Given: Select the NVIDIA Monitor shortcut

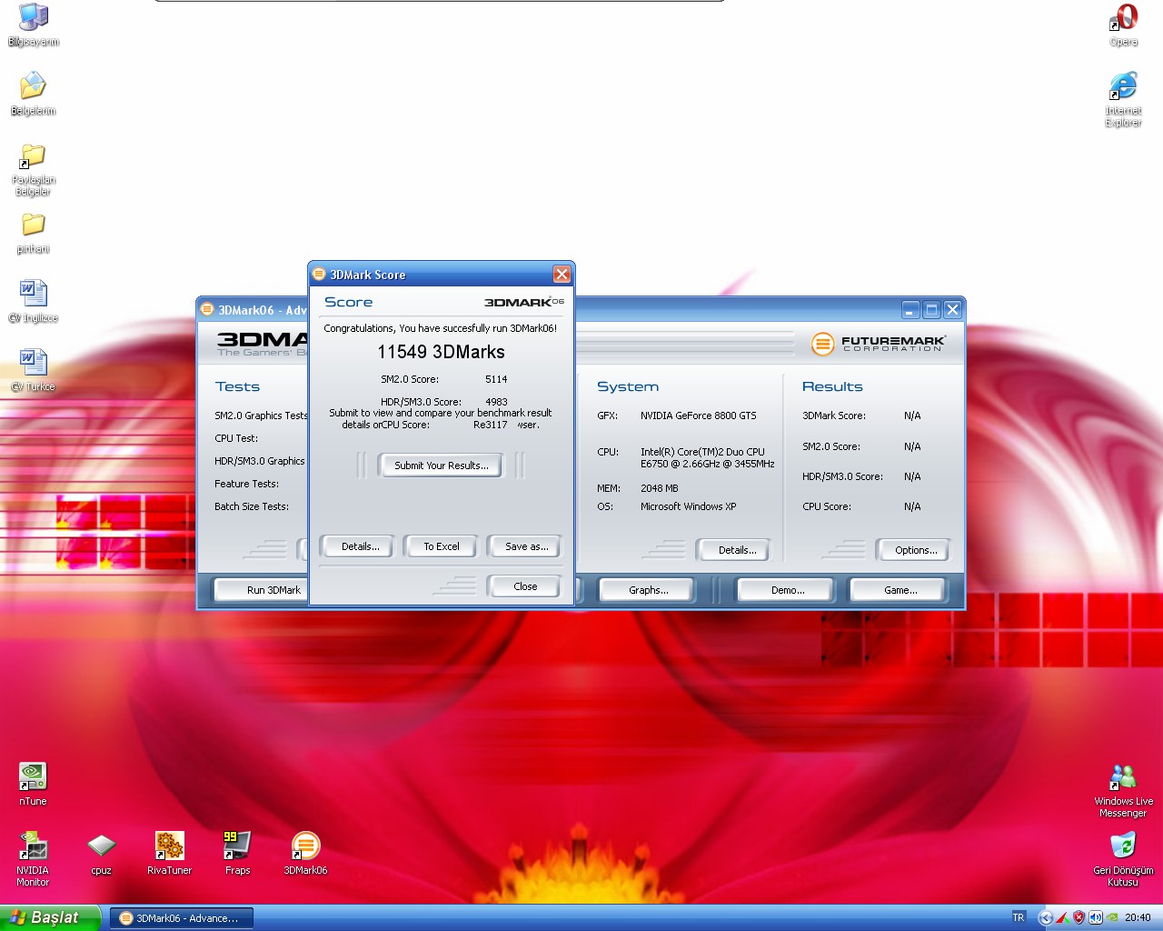Looking at the screenshot, I should pos(33,858).
